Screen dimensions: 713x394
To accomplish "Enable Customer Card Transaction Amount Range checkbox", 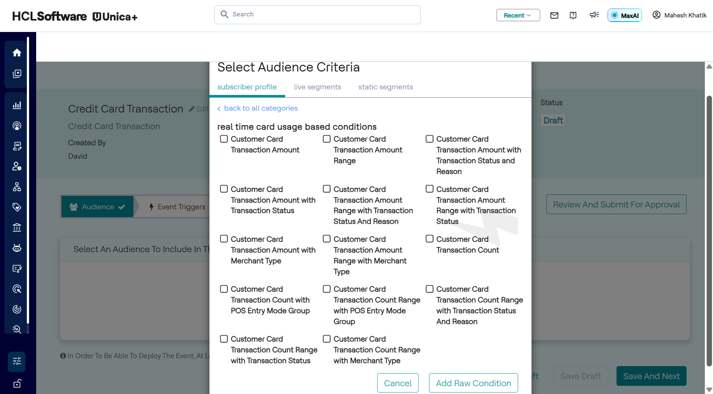I will (327, 139).
